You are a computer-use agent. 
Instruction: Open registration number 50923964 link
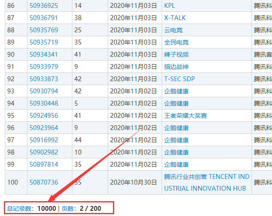click(x=44, y=128)
